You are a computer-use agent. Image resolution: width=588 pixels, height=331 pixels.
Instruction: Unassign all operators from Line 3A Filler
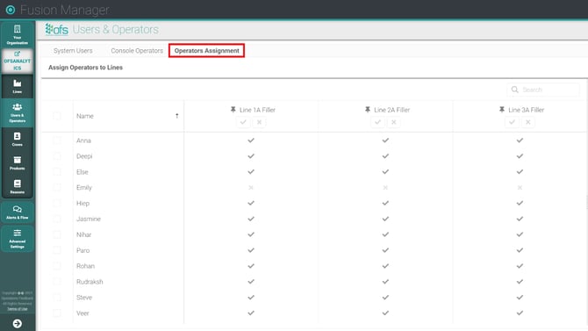[x=528, y=122]
